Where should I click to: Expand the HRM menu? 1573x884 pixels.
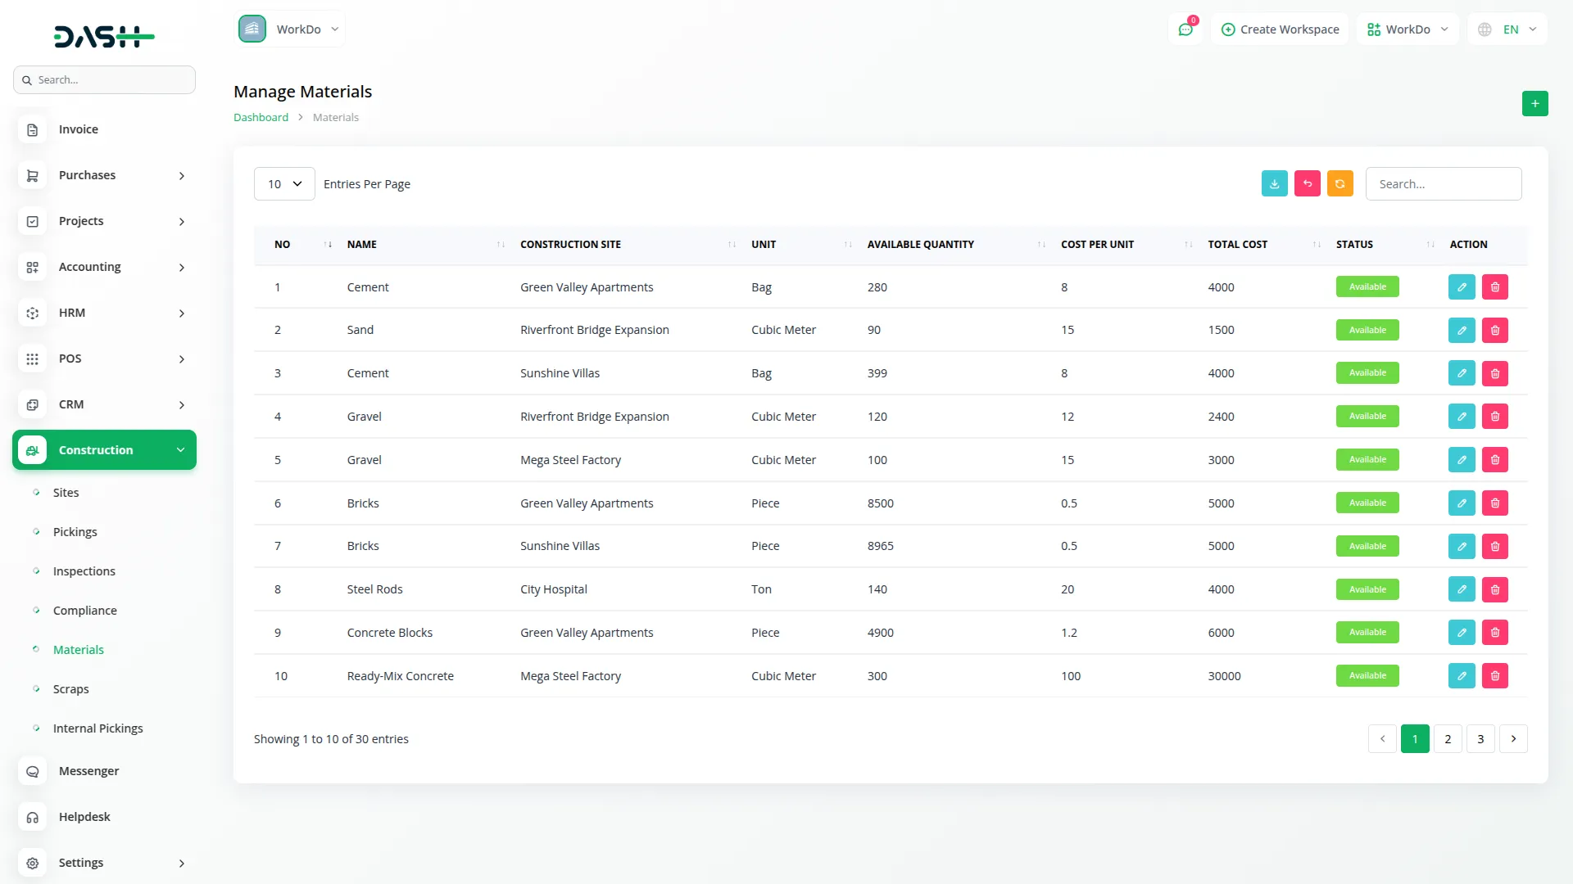[x=105, y=313]
